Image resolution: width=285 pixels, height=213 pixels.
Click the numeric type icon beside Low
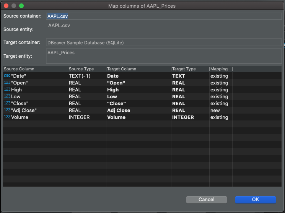click(x=7, y=96)
